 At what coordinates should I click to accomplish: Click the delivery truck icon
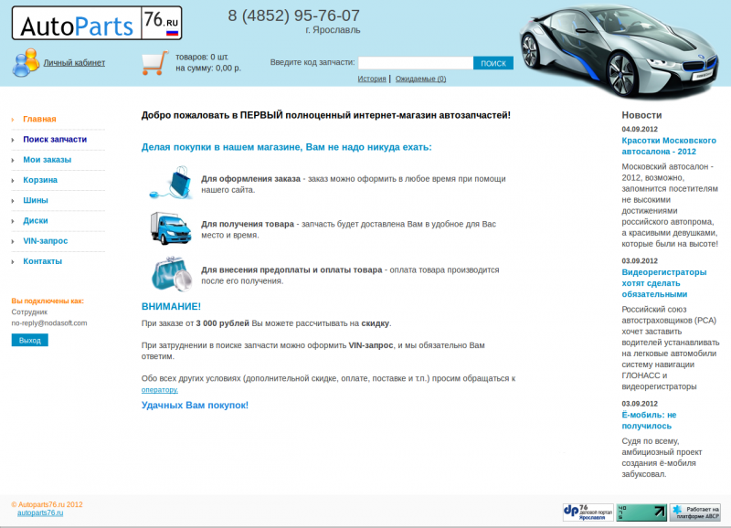point(170,228)
